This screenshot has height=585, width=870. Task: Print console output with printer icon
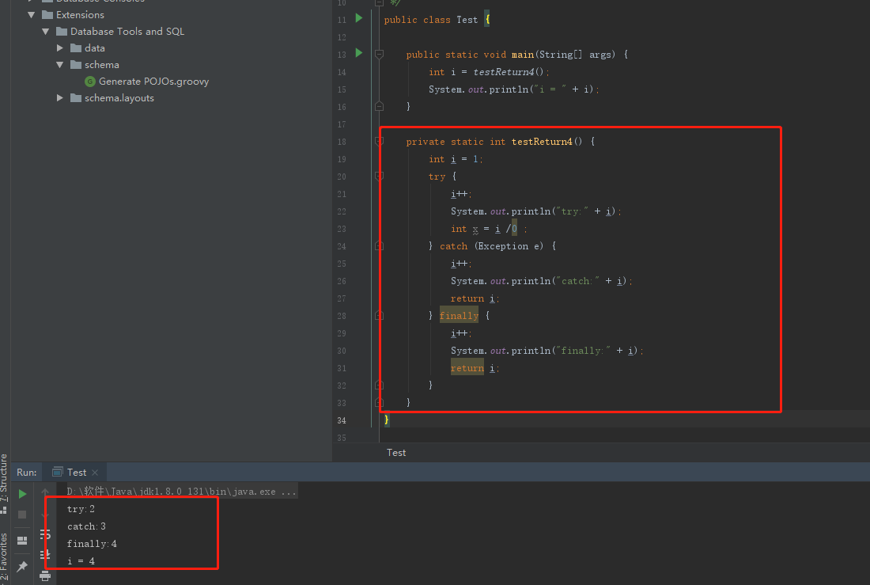45,576
